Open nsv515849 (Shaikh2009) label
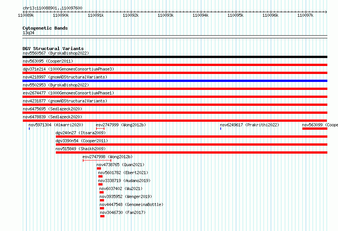 (81, 149)
